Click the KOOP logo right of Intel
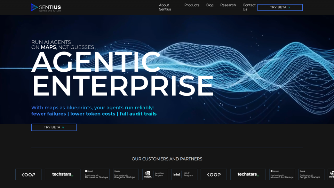Image resolution: width=334 pixels, height=188 pixels. (x=214, y=174)
